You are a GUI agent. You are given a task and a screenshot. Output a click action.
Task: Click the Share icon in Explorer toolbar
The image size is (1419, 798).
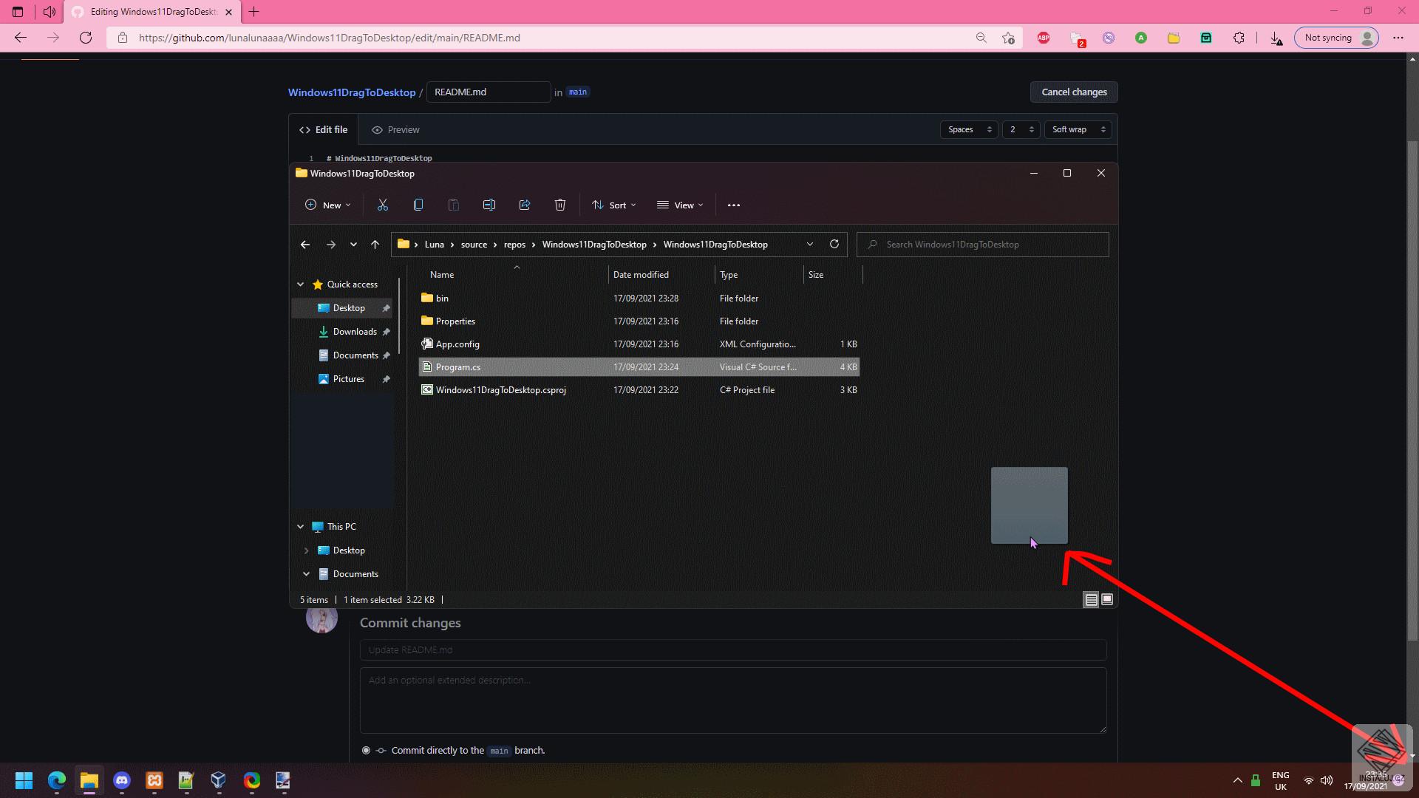[525, 205]
